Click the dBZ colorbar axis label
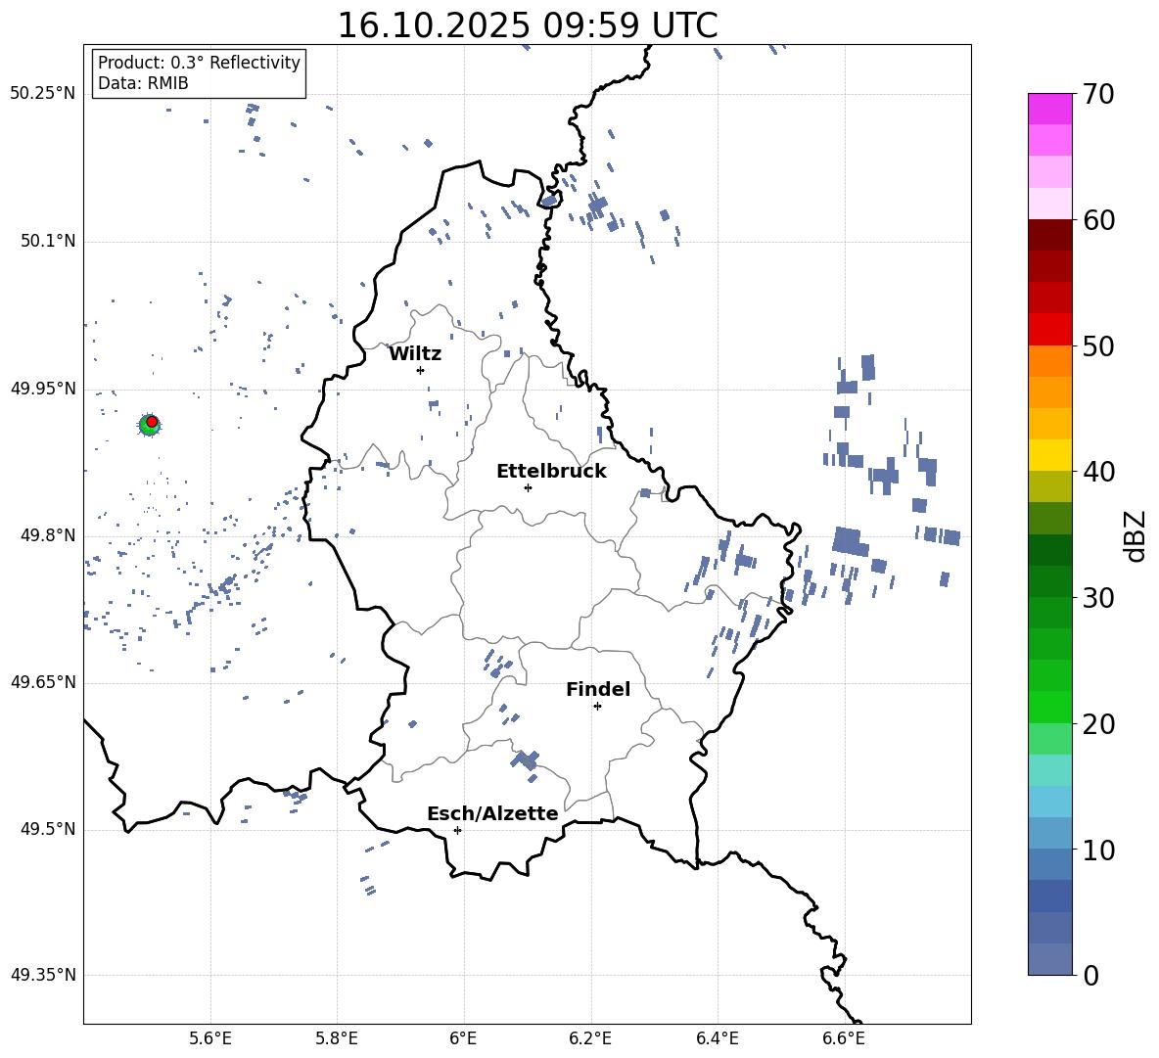Viewport: 1159px width, 1058px height. pyautogui.click(x=1136, y=535)
